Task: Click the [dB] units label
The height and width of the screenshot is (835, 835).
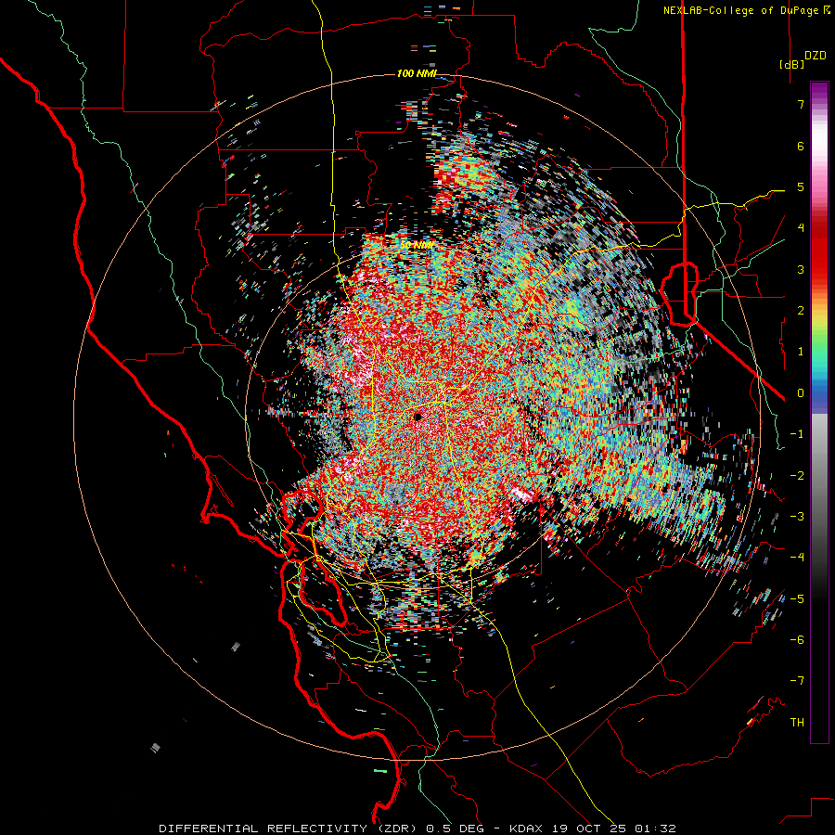Action: (792, 64)
